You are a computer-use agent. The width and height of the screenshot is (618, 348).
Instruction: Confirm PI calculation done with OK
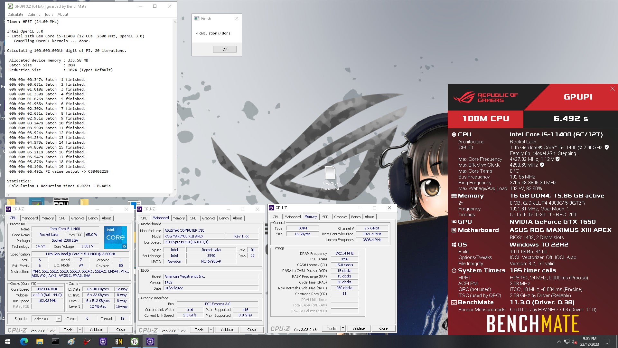coord(225,49)
